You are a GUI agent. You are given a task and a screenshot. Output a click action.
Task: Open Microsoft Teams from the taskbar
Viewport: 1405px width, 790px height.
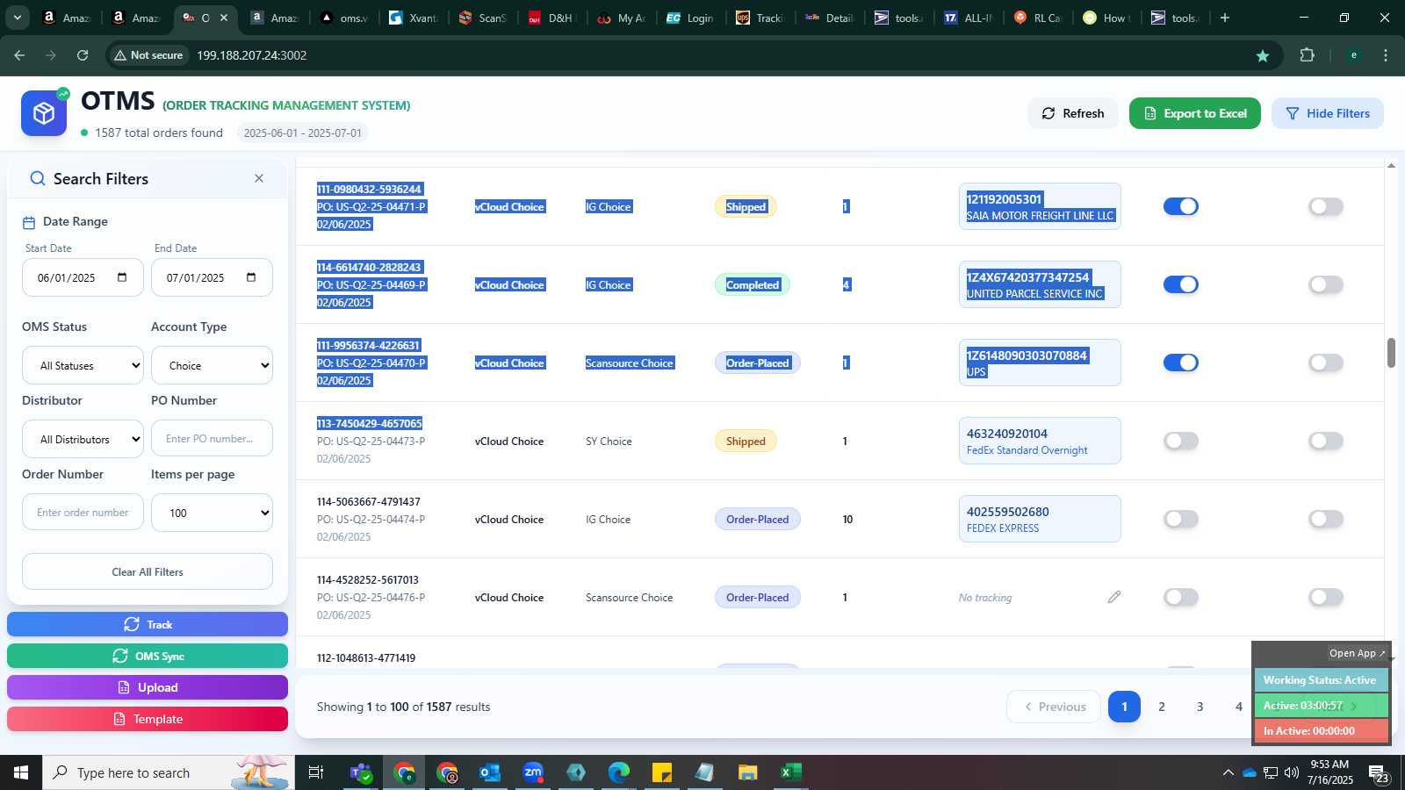tap(360, 772)
